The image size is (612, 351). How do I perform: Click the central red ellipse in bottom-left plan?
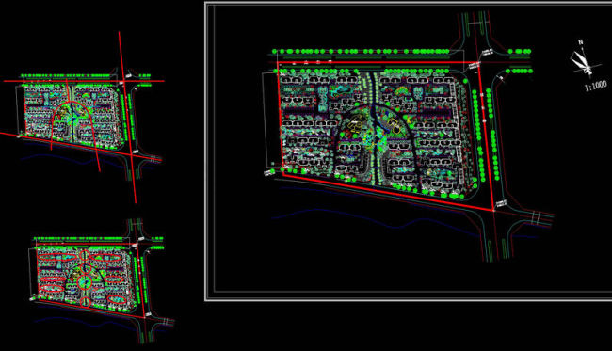pos(85,282)
